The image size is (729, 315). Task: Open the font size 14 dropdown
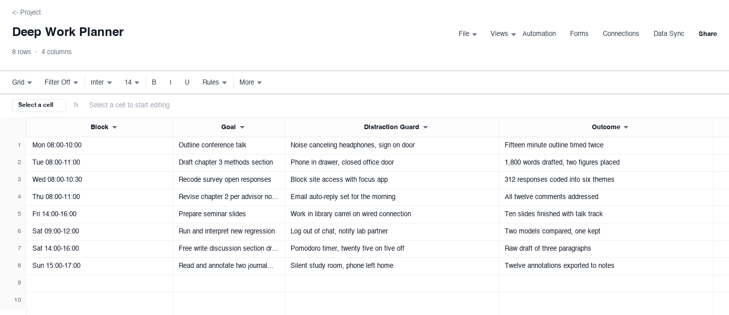(132, 83)
